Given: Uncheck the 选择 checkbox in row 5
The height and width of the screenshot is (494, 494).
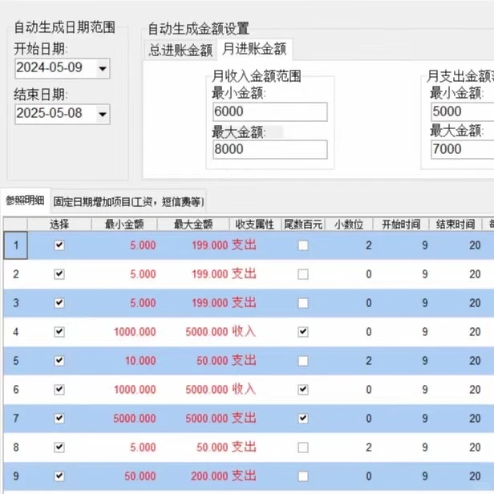Looking at the screenshot, I should coord(59,360).
